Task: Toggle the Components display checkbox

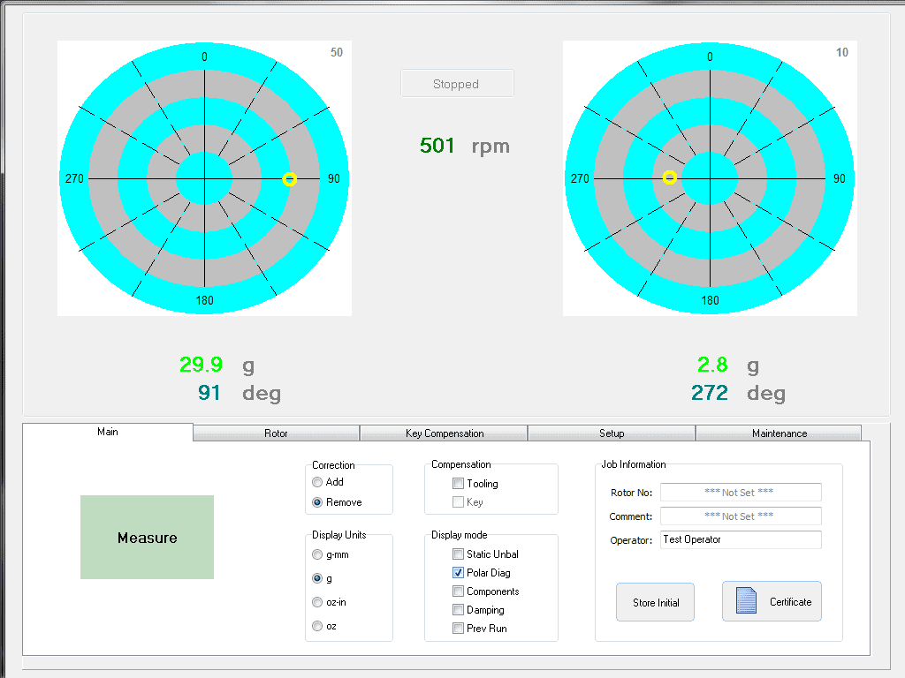Action: (458, 591)
